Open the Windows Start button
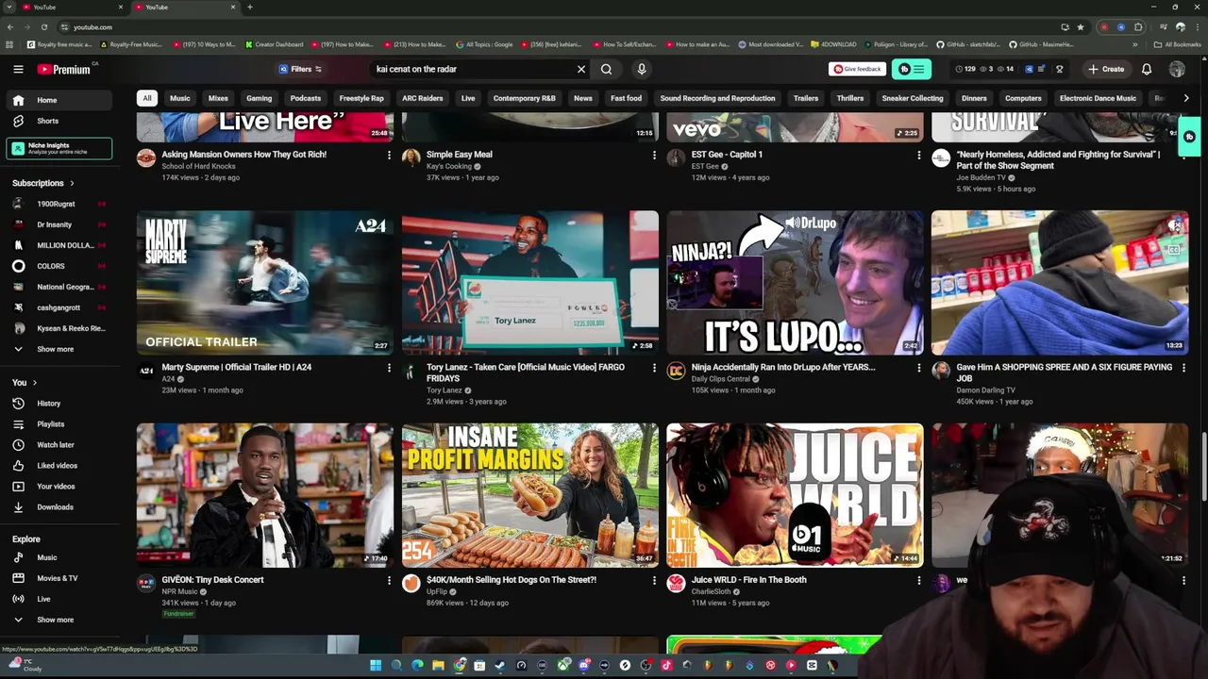Screen dimensions: 1208x679 376,666
